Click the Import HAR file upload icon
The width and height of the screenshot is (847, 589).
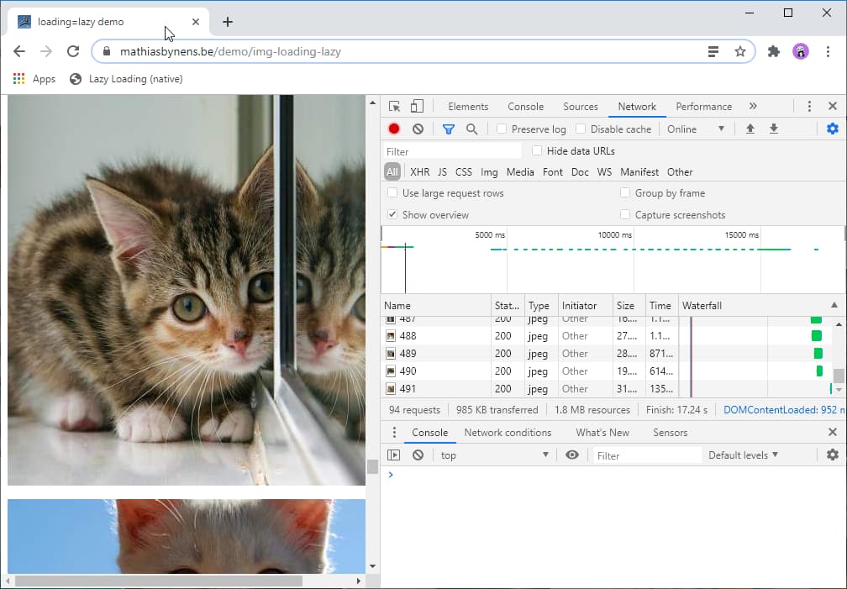tap(750, 129)
